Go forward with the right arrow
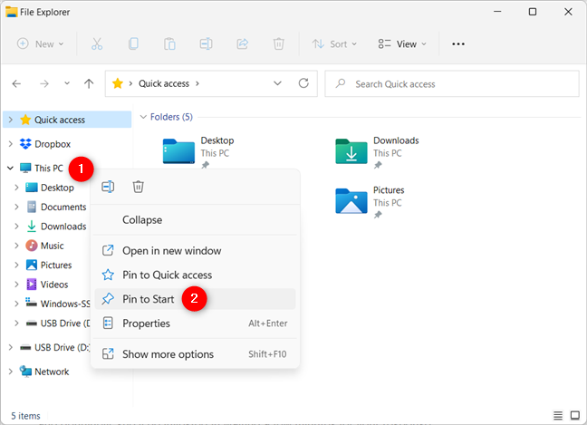The width and height of the screenshot is (587, 425). click(44, 83)
